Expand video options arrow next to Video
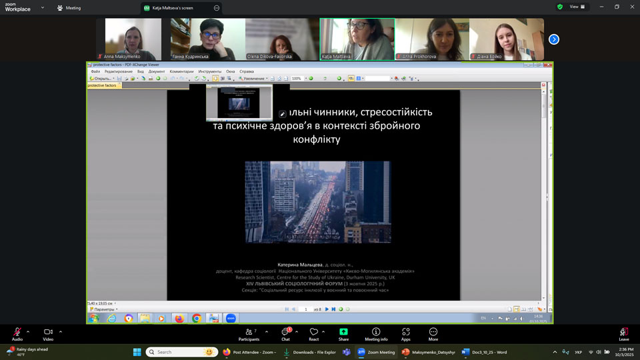The width and height of the screenshot is (640, 360). coord(61,331)
